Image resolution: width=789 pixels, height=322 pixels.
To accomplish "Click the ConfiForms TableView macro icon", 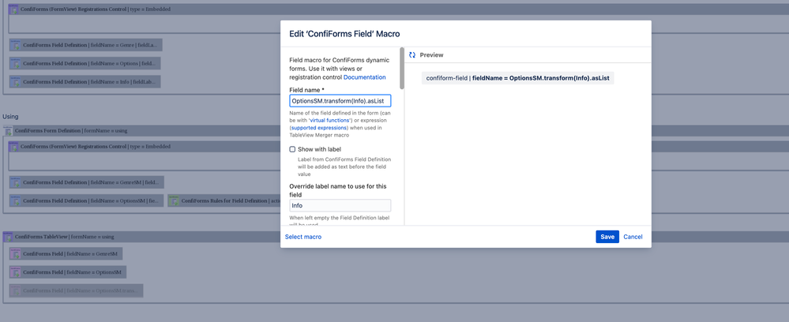I will coord(8,237).
